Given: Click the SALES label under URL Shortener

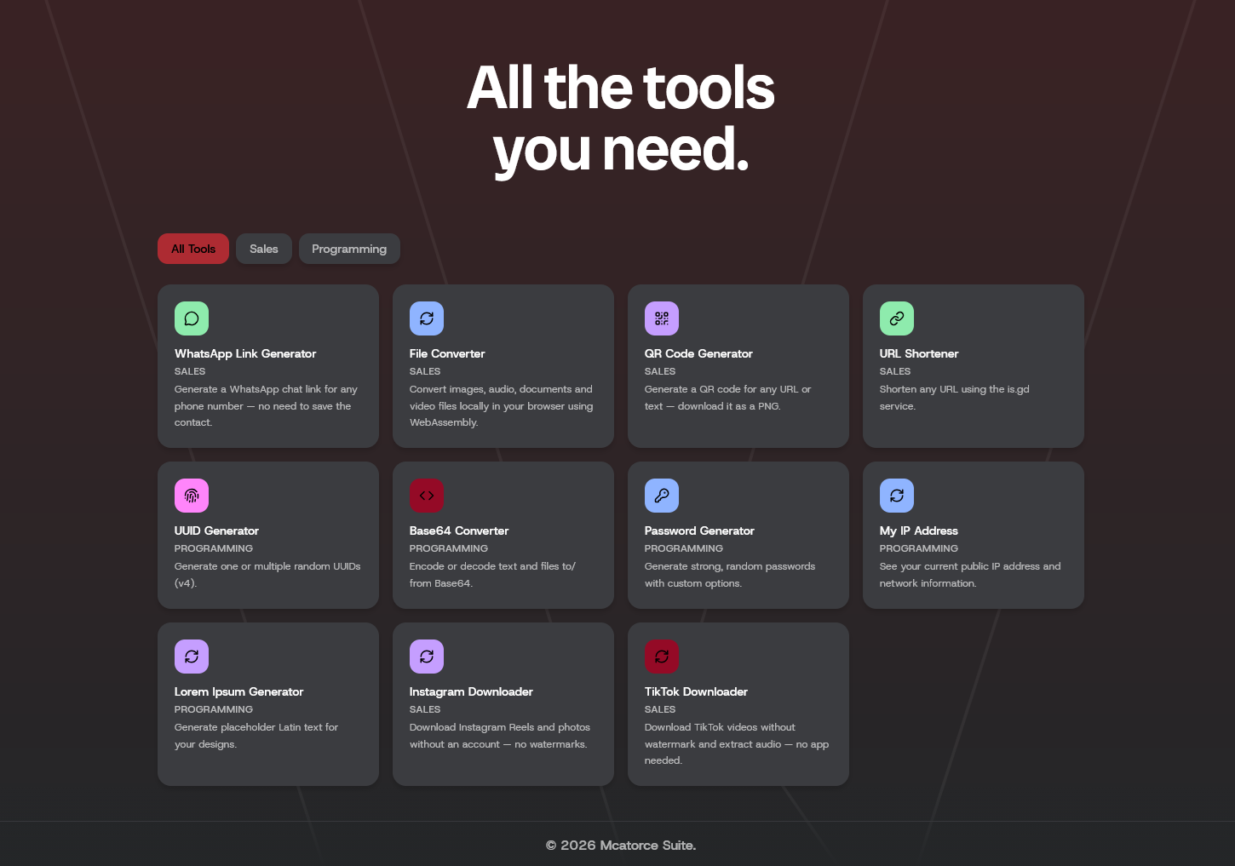Looking at the screenshot, I should [895, 371].
